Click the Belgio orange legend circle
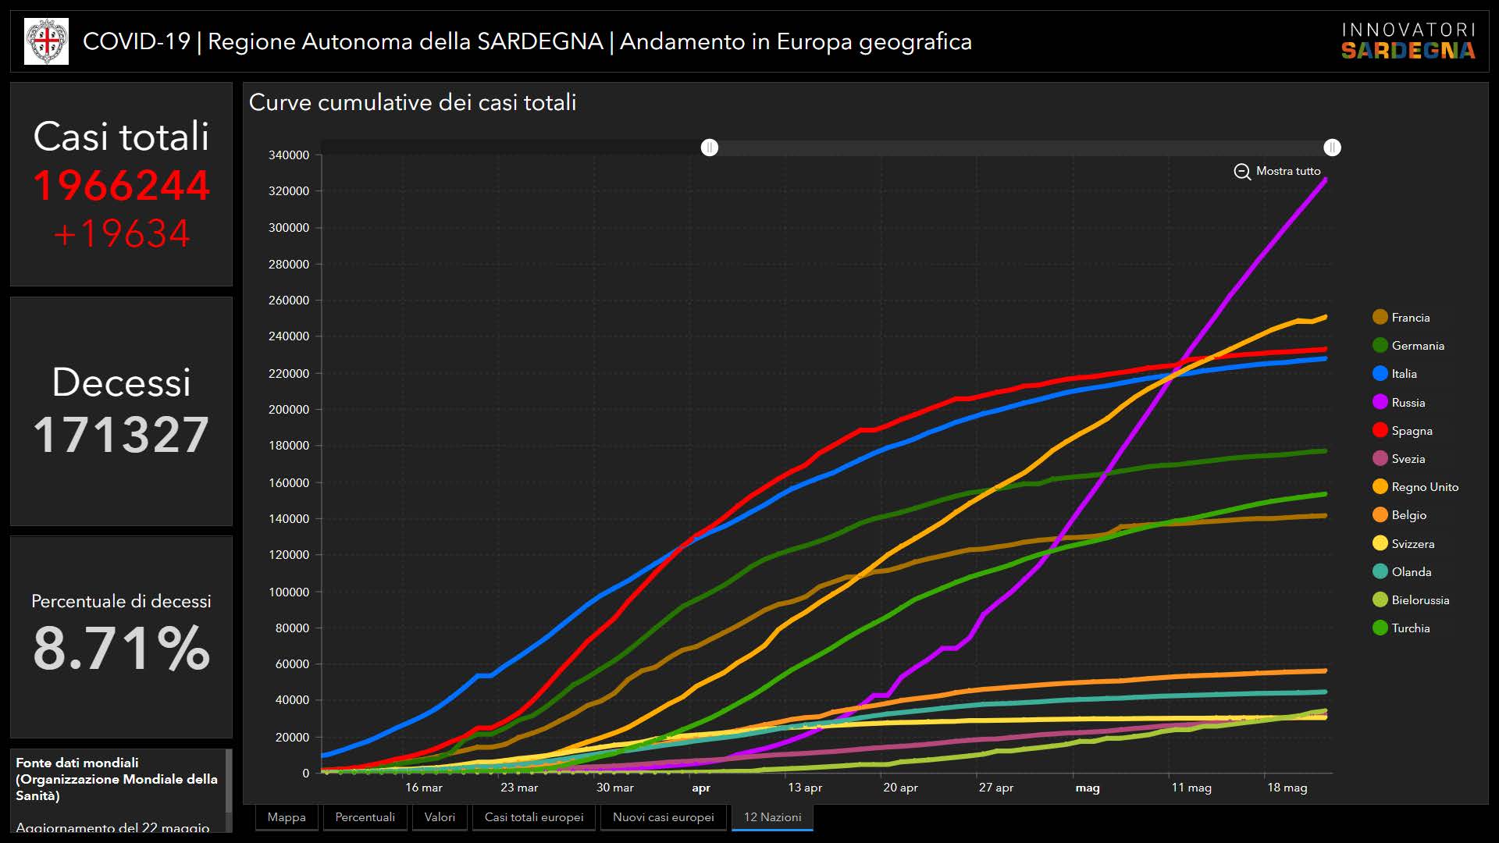The width and height of the screenshot is (1499, 843). click(x=1380, y=515)
